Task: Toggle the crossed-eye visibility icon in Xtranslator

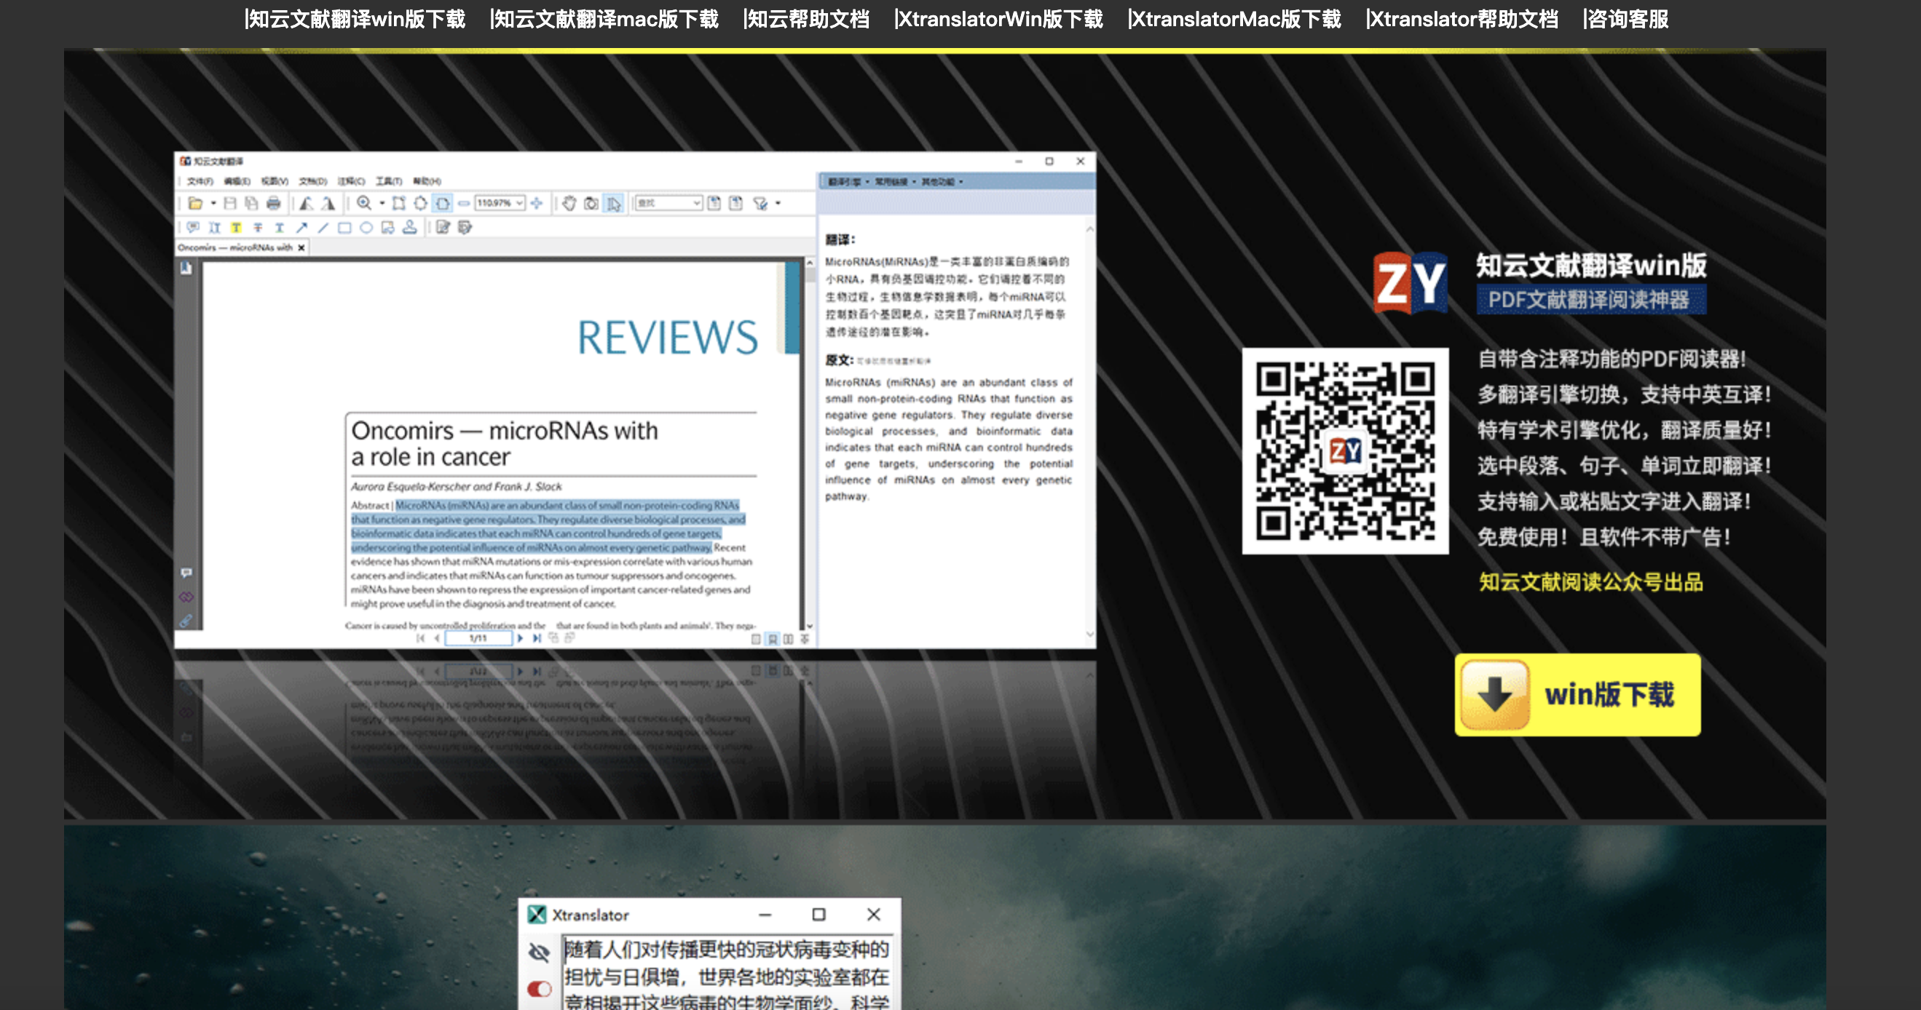Action: (539, 952)
